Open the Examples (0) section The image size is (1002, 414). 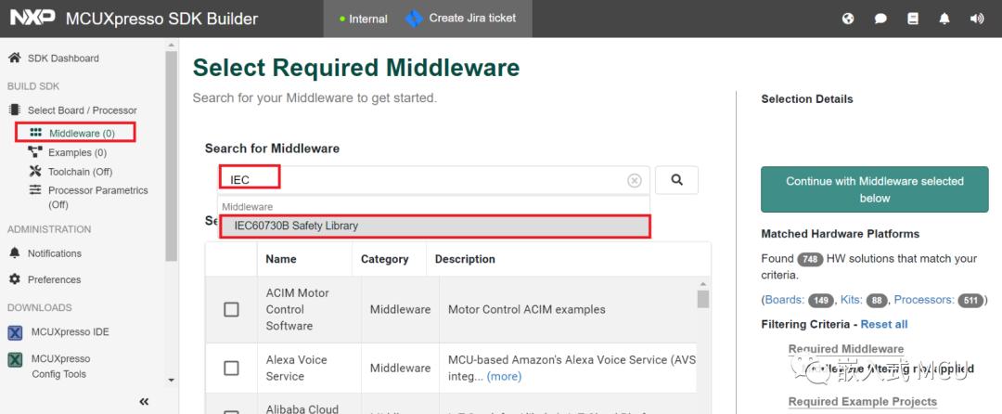(x=77, y=152)
